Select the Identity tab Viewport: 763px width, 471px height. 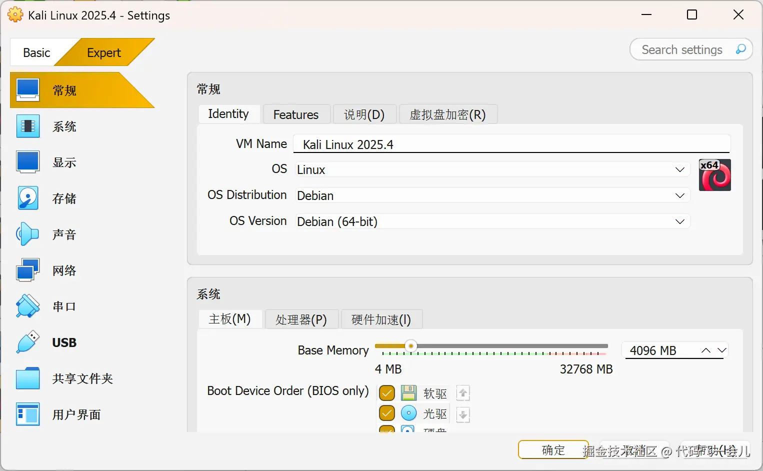[228, 114]
